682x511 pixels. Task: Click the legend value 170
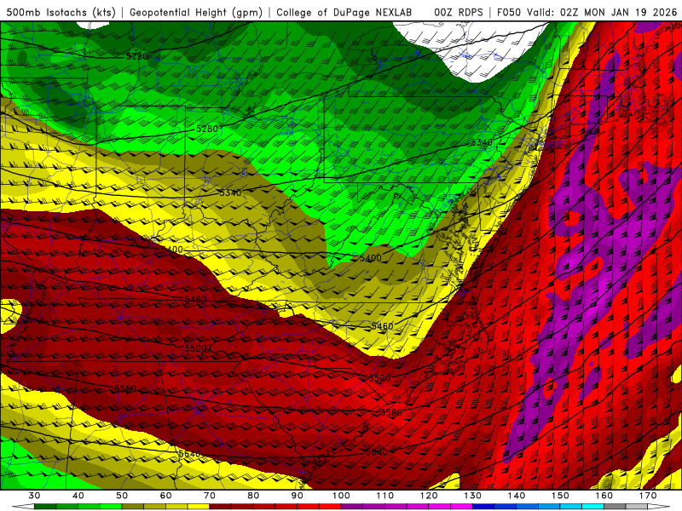click(x=648, y=496)
